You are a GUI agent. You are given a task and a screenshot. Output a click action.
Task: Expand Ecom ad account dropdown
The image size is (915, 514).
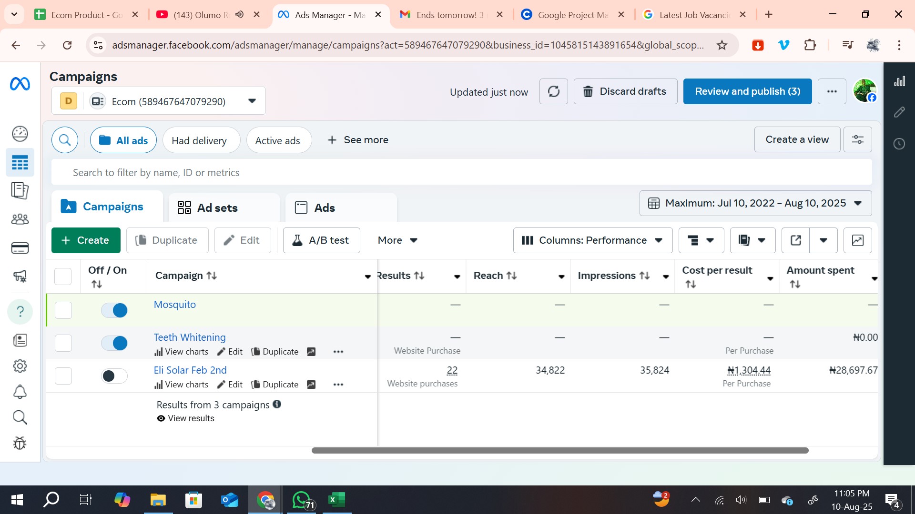click(x=159, y=101)
